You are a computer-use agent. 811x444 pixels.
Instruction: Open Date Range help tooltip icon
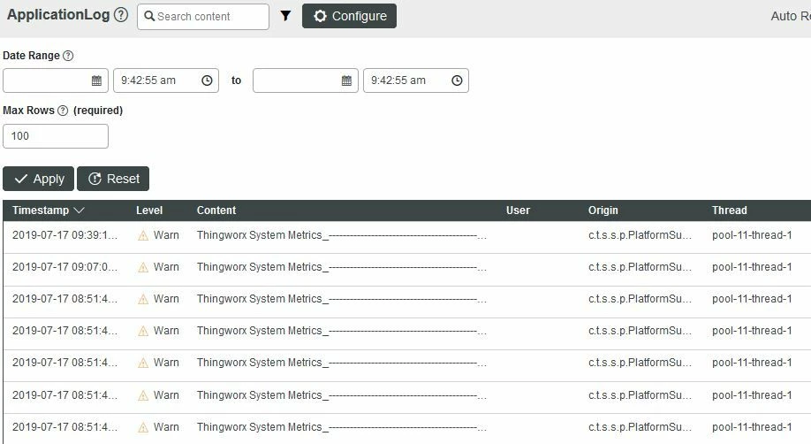pos(68,56)
